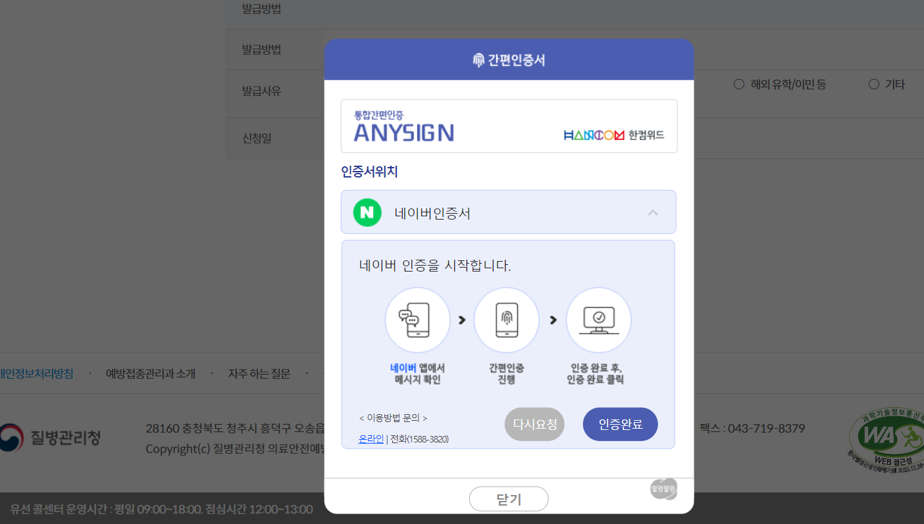
Task: Click the monitor checkmark step icon
Action: click(599, 320)
